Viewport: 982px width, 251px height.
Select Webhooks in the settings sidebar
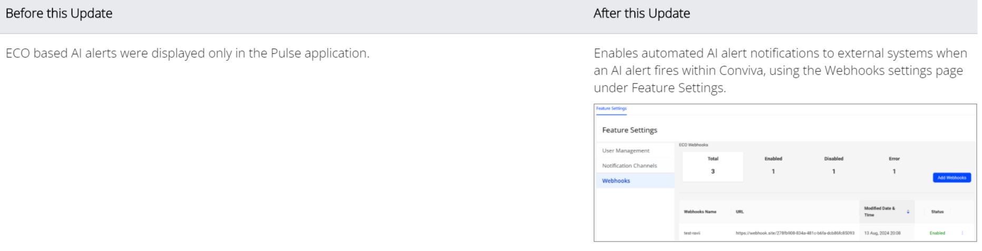click(616, 181)
